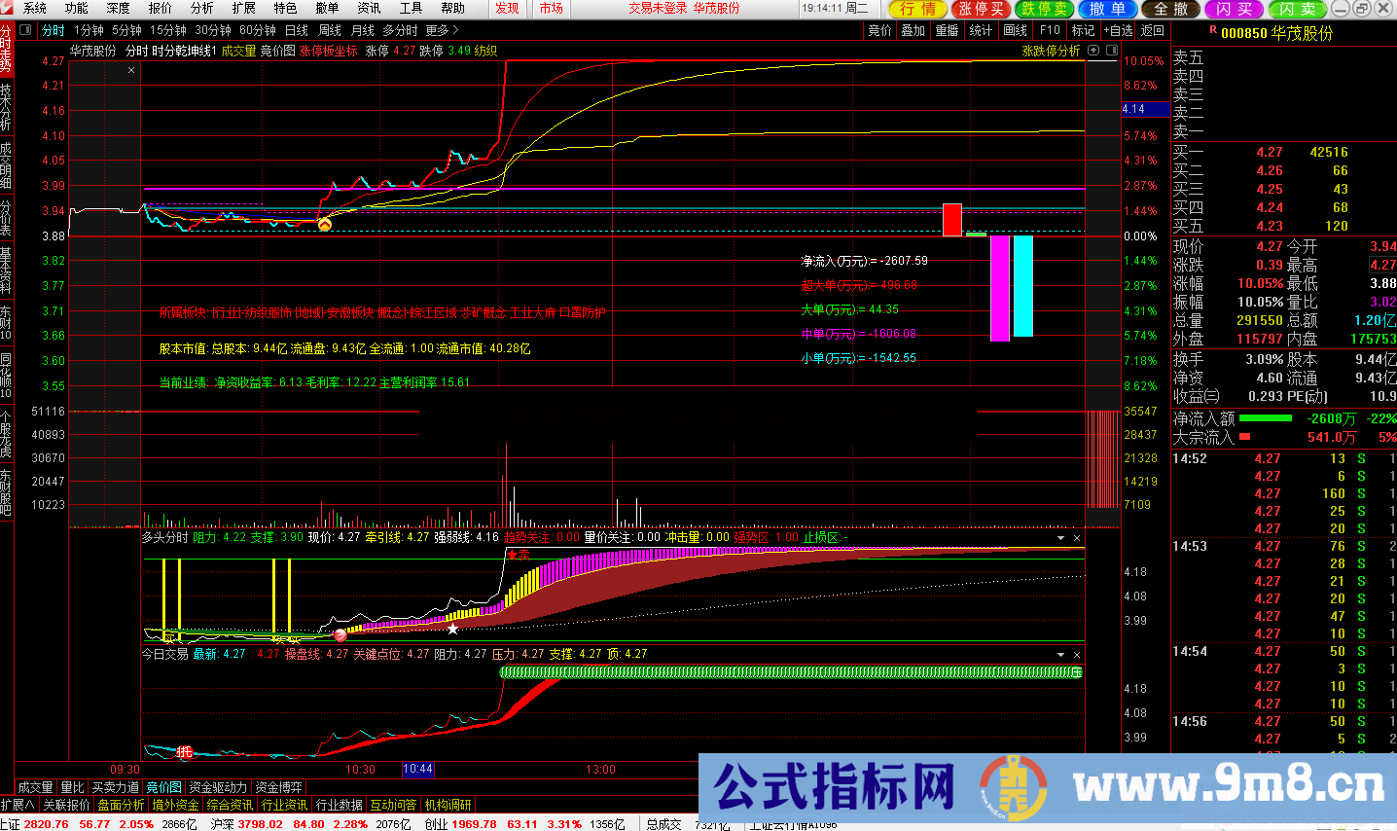Expand 更多 timeframe options
1397x831 pixels.
tap(442, 30)
